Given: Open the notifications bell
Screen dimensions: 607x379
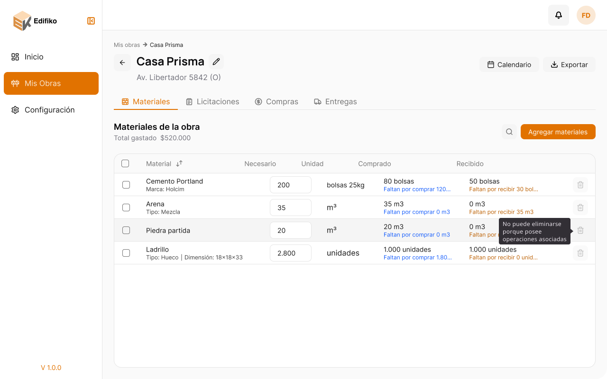Looking at the screenshot, I should coord(559,15).
